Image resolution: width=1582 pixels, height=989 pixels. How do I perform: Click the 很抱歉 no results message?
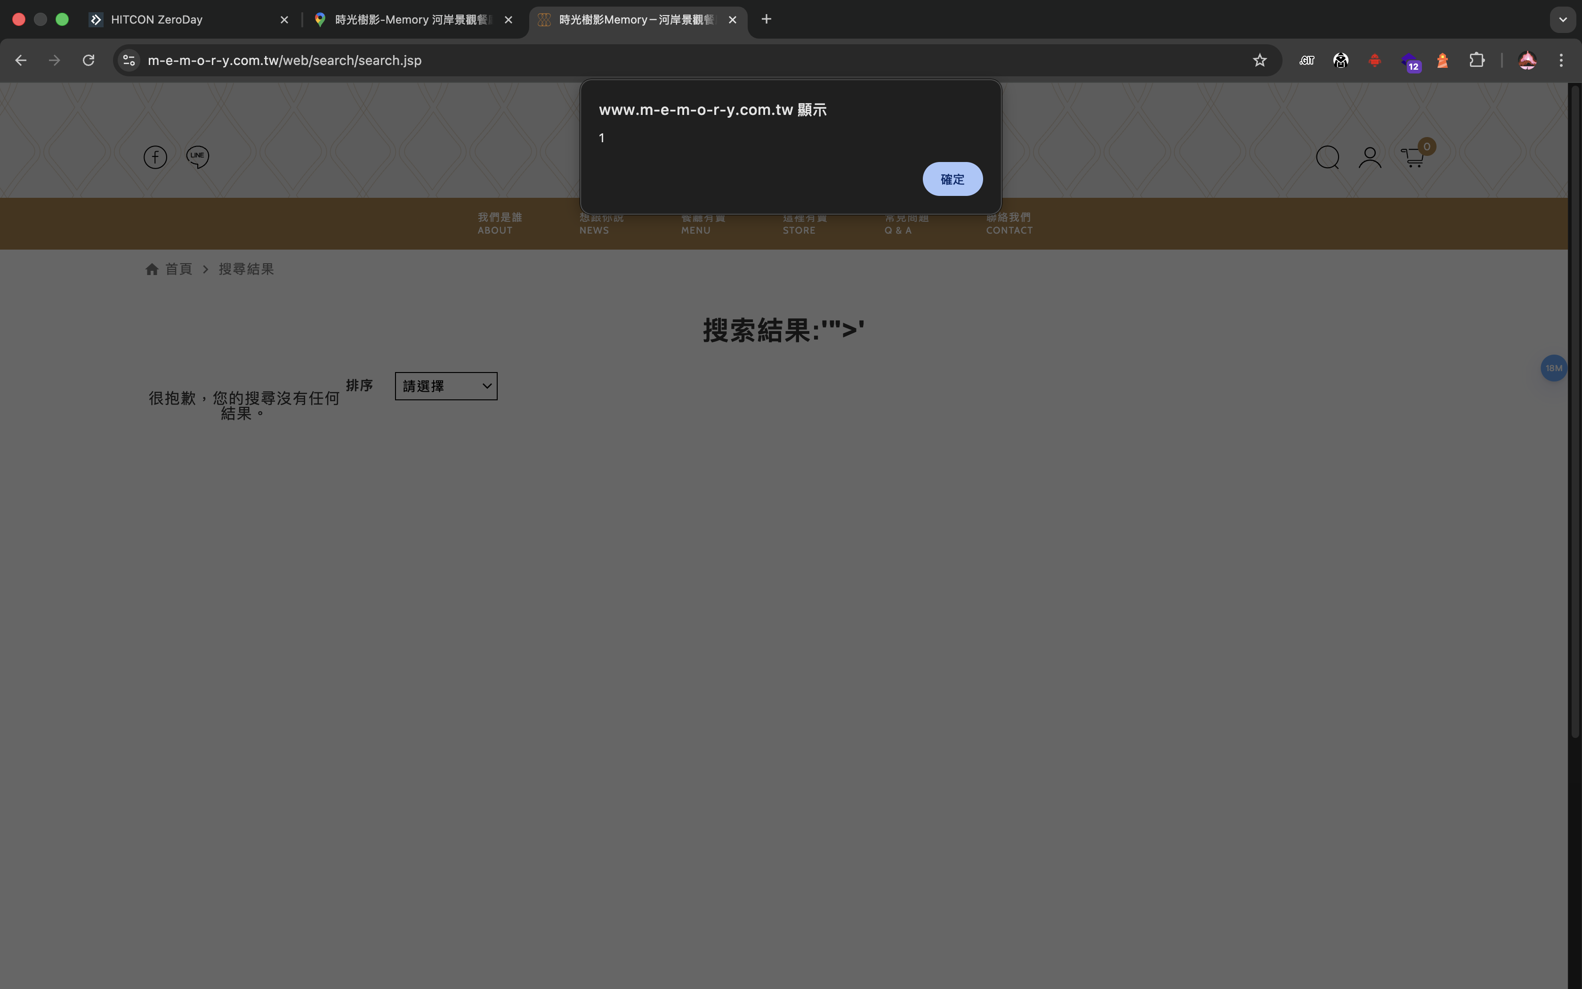[x=244, y=405]
